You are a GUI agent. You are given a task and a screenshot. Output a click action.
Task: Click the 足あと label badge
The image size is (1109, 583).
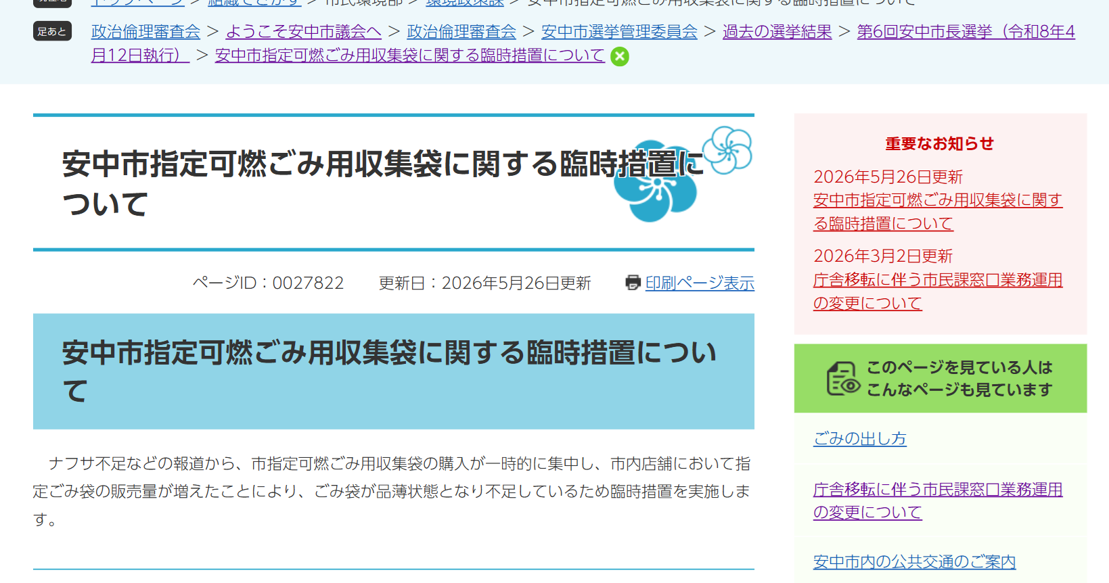[x=52, y=31]
